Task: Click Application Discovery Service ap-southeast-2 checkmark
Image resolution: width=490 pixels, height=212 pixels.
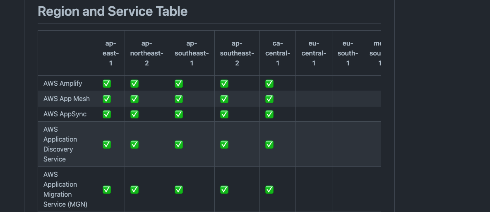Action: coord(224,145)
